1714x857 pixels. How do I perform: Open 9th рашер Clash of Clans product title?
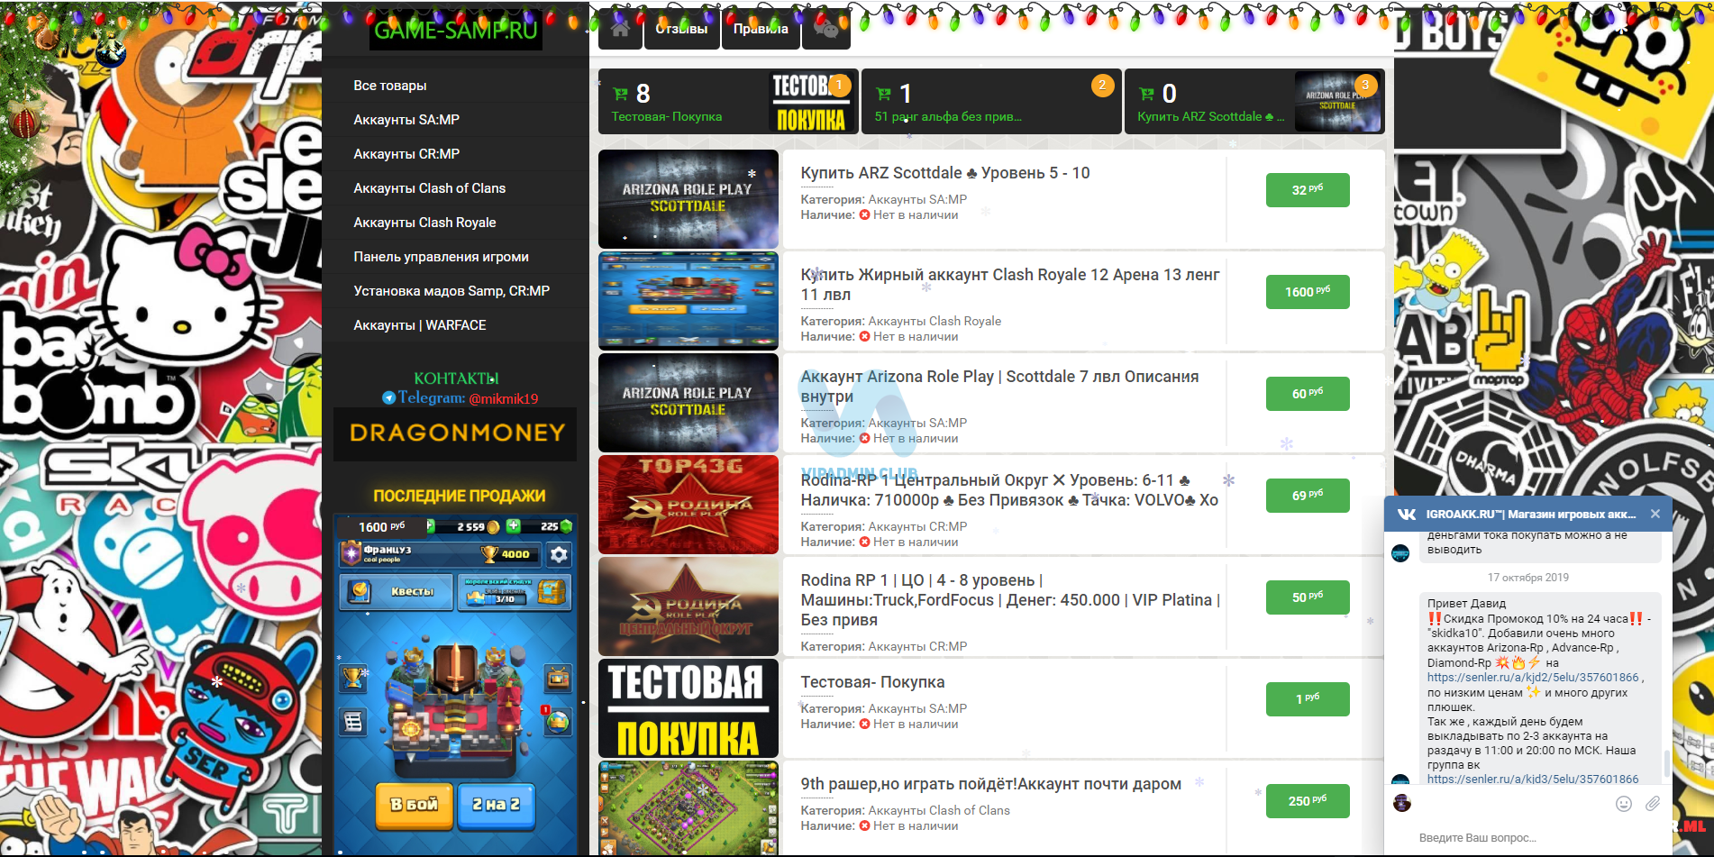pos(990,784)
